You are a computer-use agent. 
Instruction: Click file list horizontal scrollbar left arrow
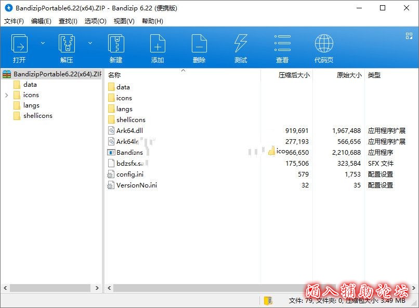(x=109, y=288)
